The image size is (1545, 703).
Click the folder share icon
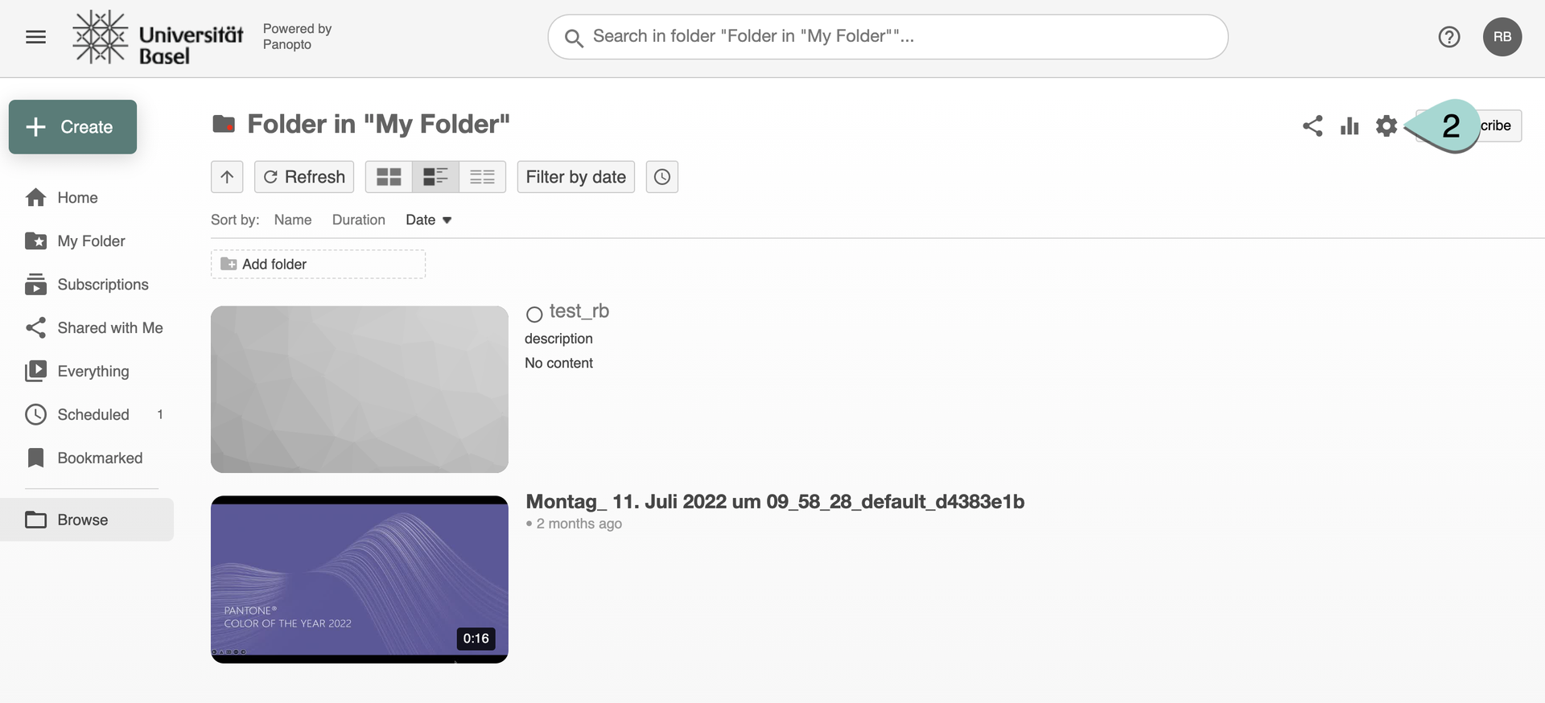(1312, 125)
